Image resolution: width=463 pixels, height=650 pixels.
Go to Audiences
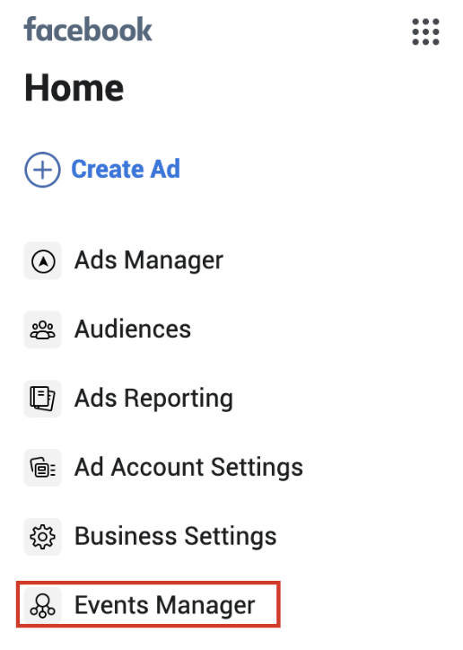133,329
